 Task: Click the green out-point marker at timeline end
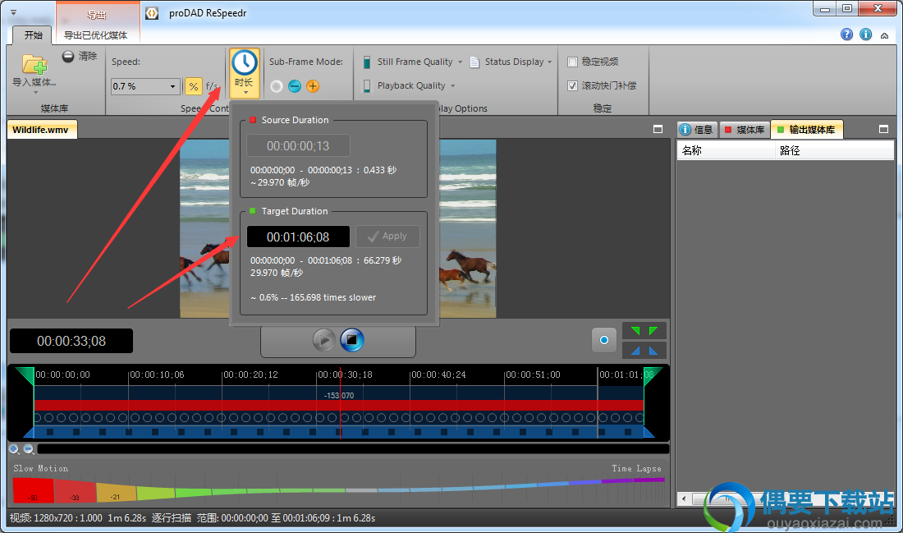point(653,375)
